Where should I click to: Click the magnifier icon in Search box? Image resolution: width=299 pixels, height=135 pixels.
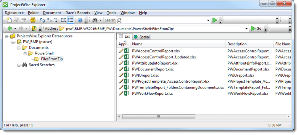(x=119, y=20)
